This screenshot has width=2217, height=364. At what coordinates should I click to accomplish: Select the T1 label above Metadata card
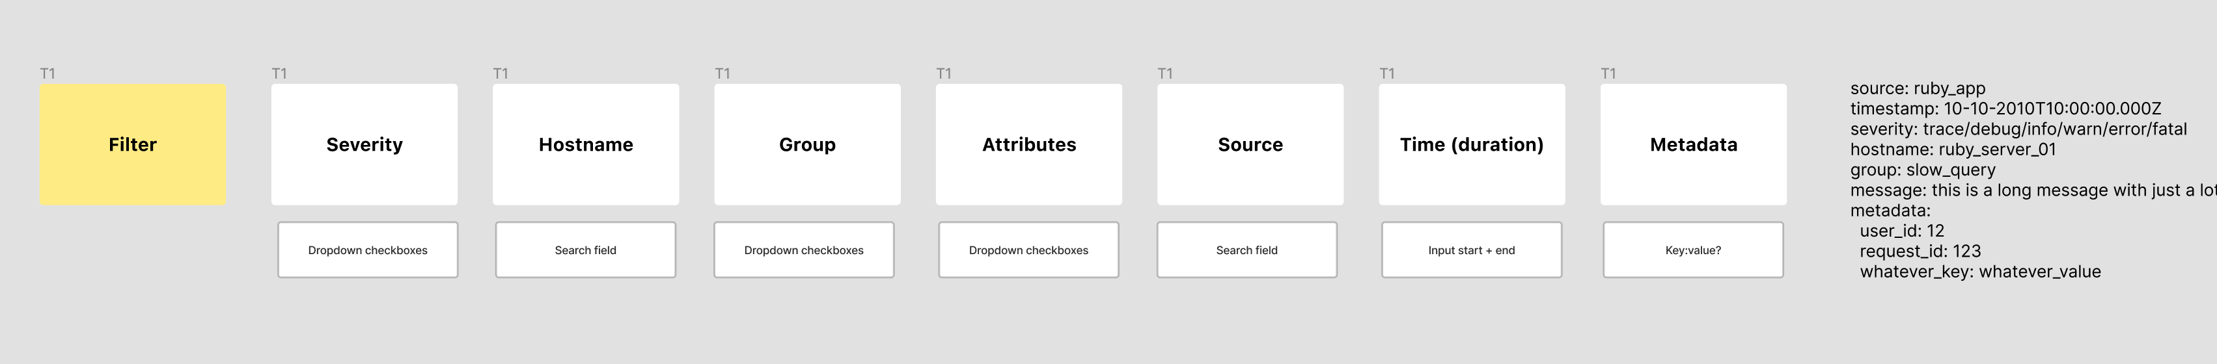coord(1608,74)
